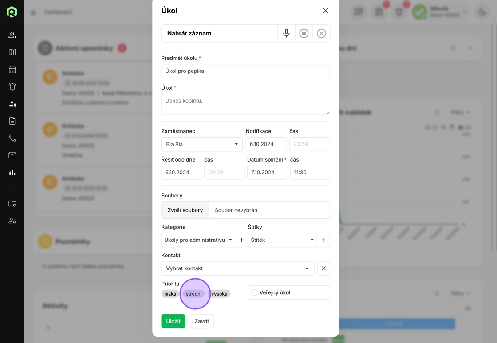Open the user settings icon in the sidebar
This screenshot has width=497, height=343.
[12, 221]
